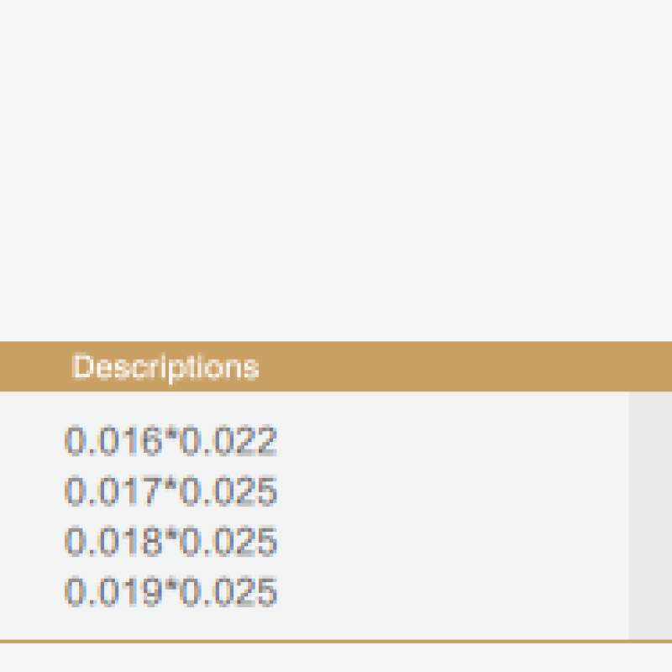This screenshot has width=672, height=672.
Task: Click the header bar segment above the scrollbar
Action: point(650,366)
